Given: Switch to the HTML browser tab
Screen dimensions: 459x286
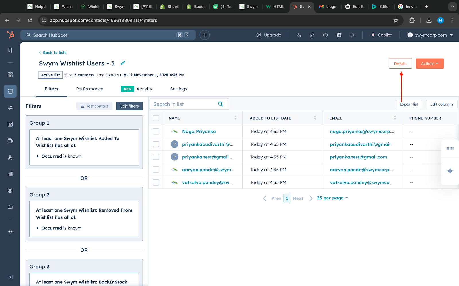Looking at the screenshot, I should 275,7.
